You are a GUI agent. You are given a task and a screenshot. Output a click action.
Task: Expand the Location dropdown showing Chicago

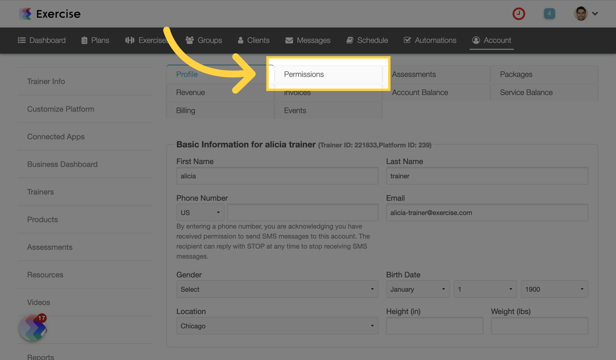[x=277, y=326]
